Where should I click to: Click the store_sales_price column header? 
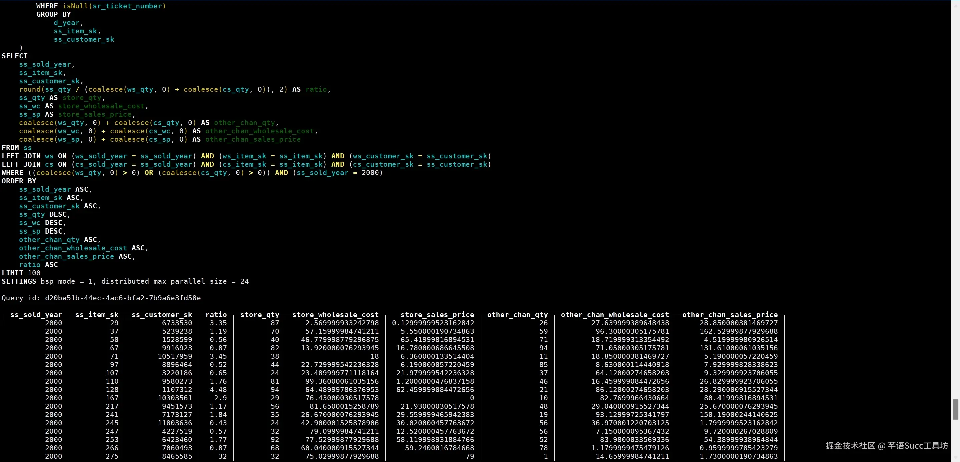pos(437,315)
